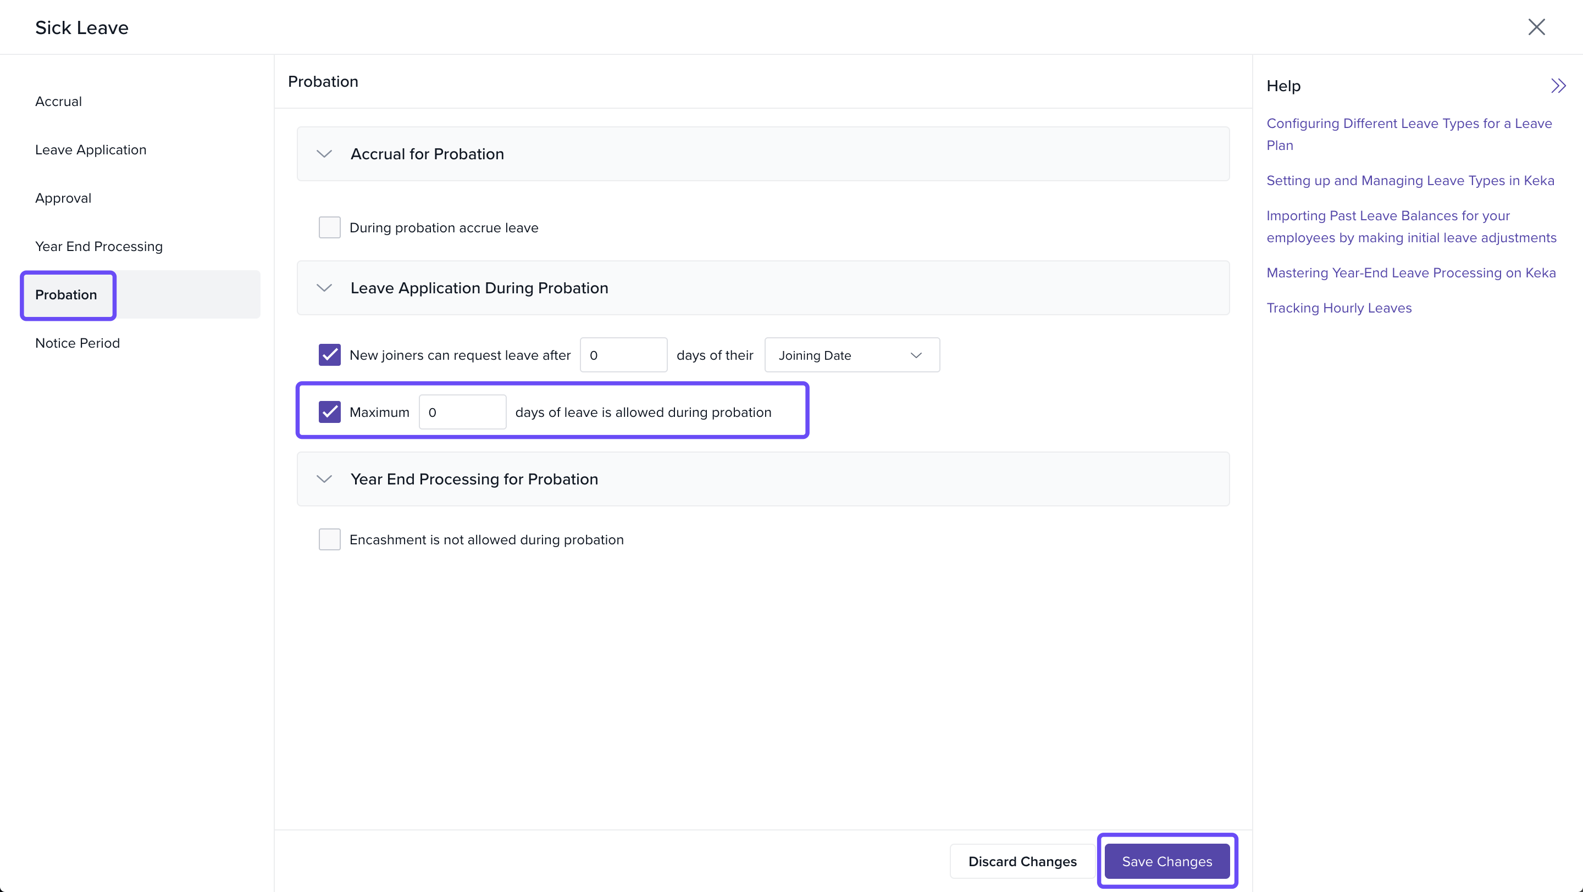
Task: Go to the Notice Period tab
Action: click(x=78, y=343)
